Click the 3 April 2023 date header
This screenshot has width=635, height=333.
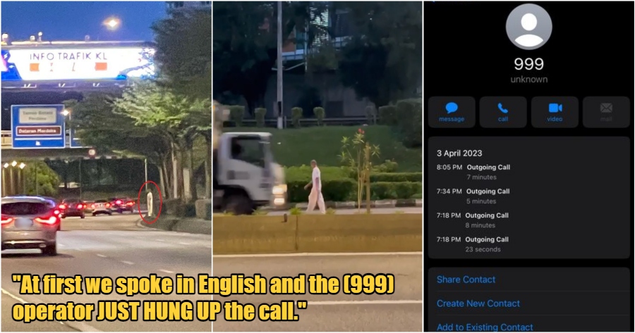(x=459, y=153)
